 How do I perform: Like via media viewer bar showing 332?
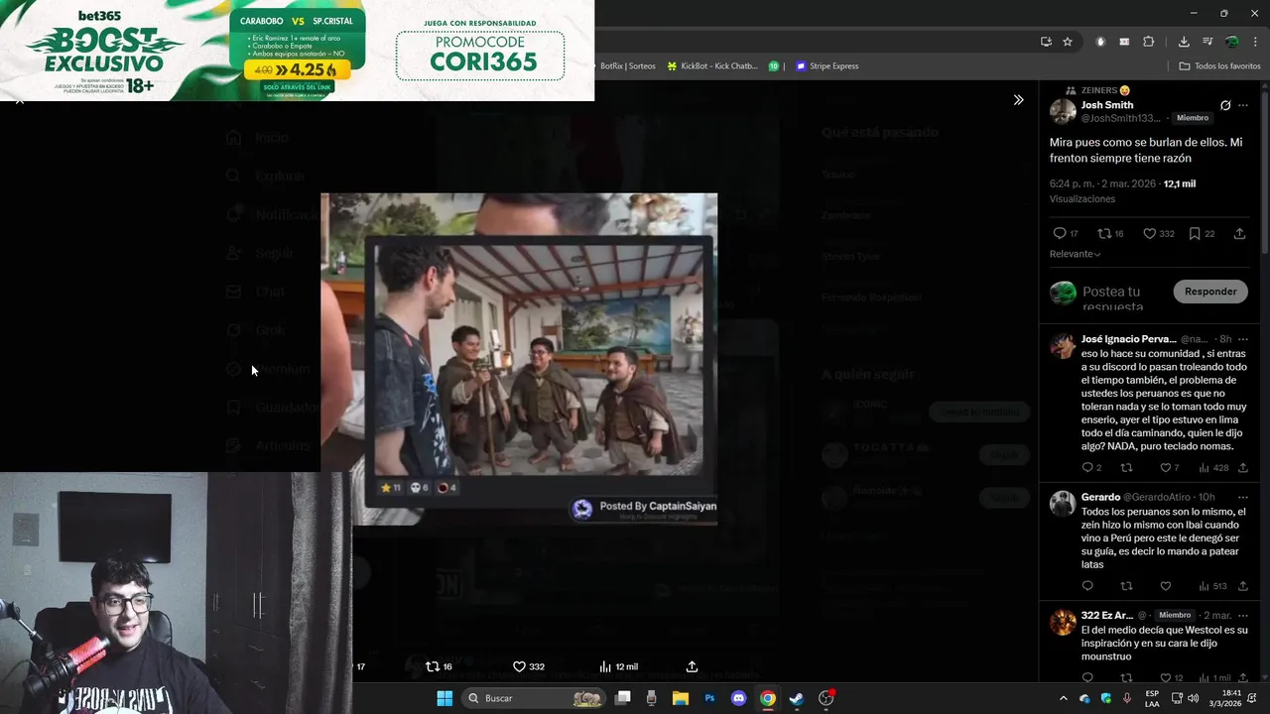[528, 666]
